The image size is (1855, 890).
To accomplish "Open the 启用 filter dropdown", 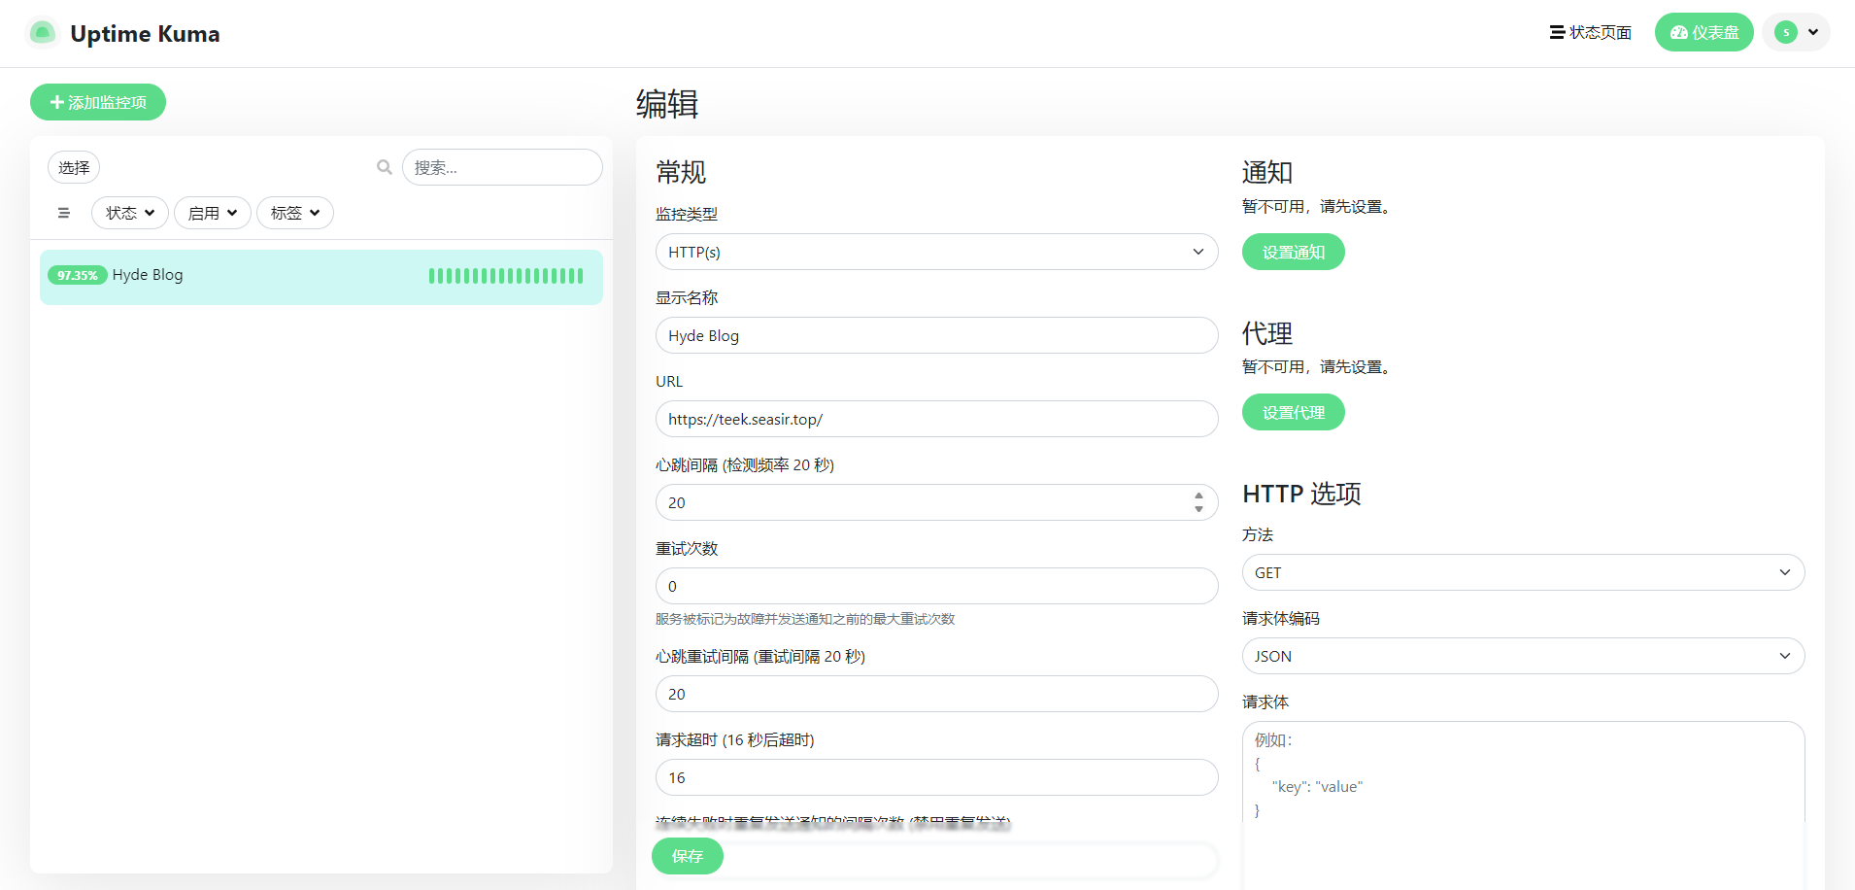I will pyautogui.click(x=213, y=213).
